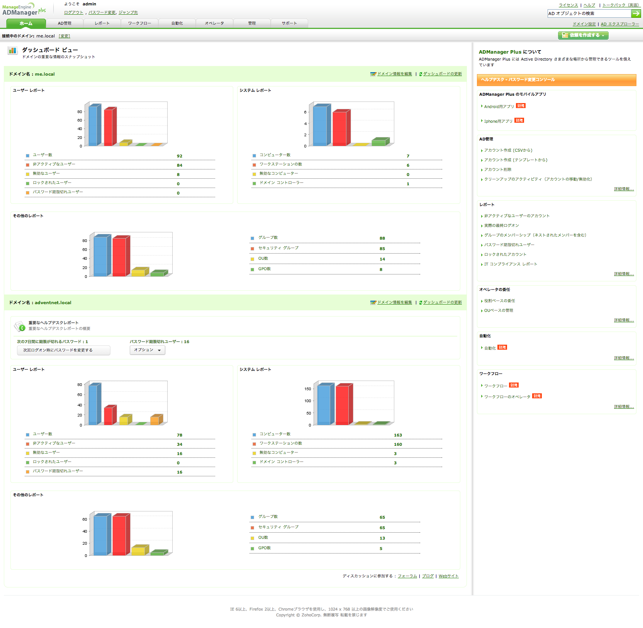
Task: Open the AD管理 tab
Action: pos(64,23)
